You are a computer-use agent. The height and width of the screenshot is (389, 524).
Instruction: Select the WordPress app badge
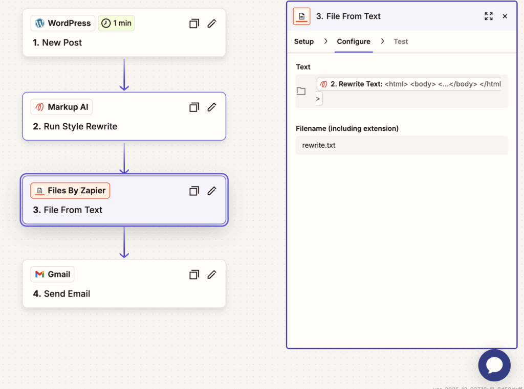pos(63,23)
